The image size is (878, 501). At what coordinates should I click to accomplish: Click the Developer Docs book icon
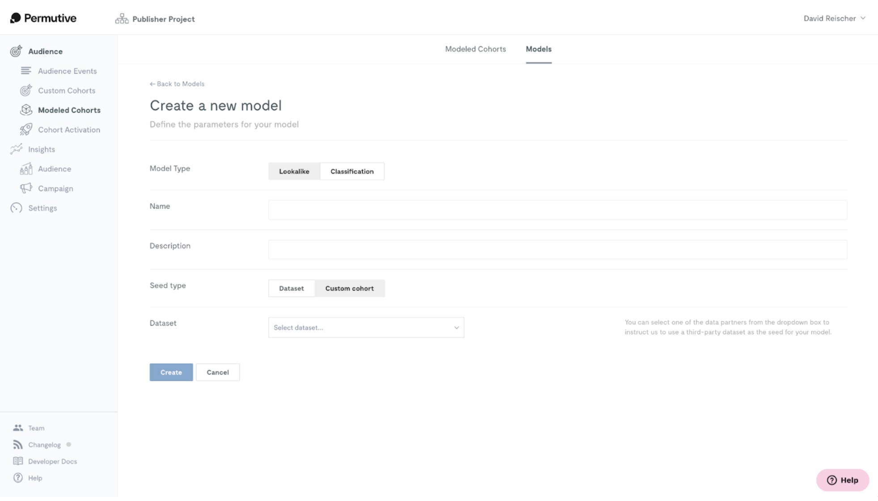(18, 461)
